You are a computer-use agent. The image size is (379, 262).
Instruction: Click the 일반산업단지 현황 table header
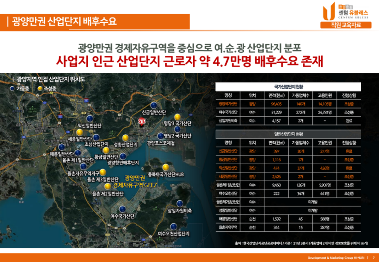coord(288,134)
